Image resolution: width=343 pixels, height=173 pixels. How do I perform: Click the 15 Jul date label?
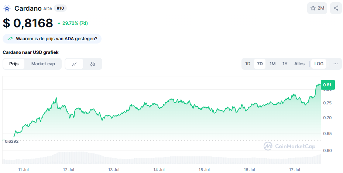204,170
